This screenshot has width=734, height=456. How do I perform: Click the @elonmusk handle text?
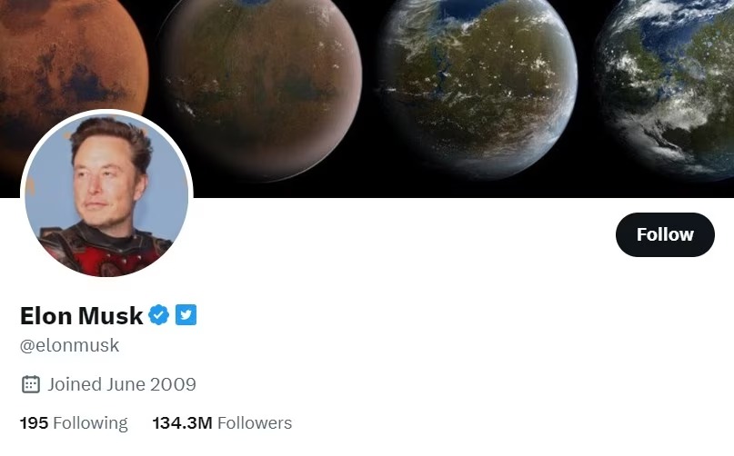point(69,345)
